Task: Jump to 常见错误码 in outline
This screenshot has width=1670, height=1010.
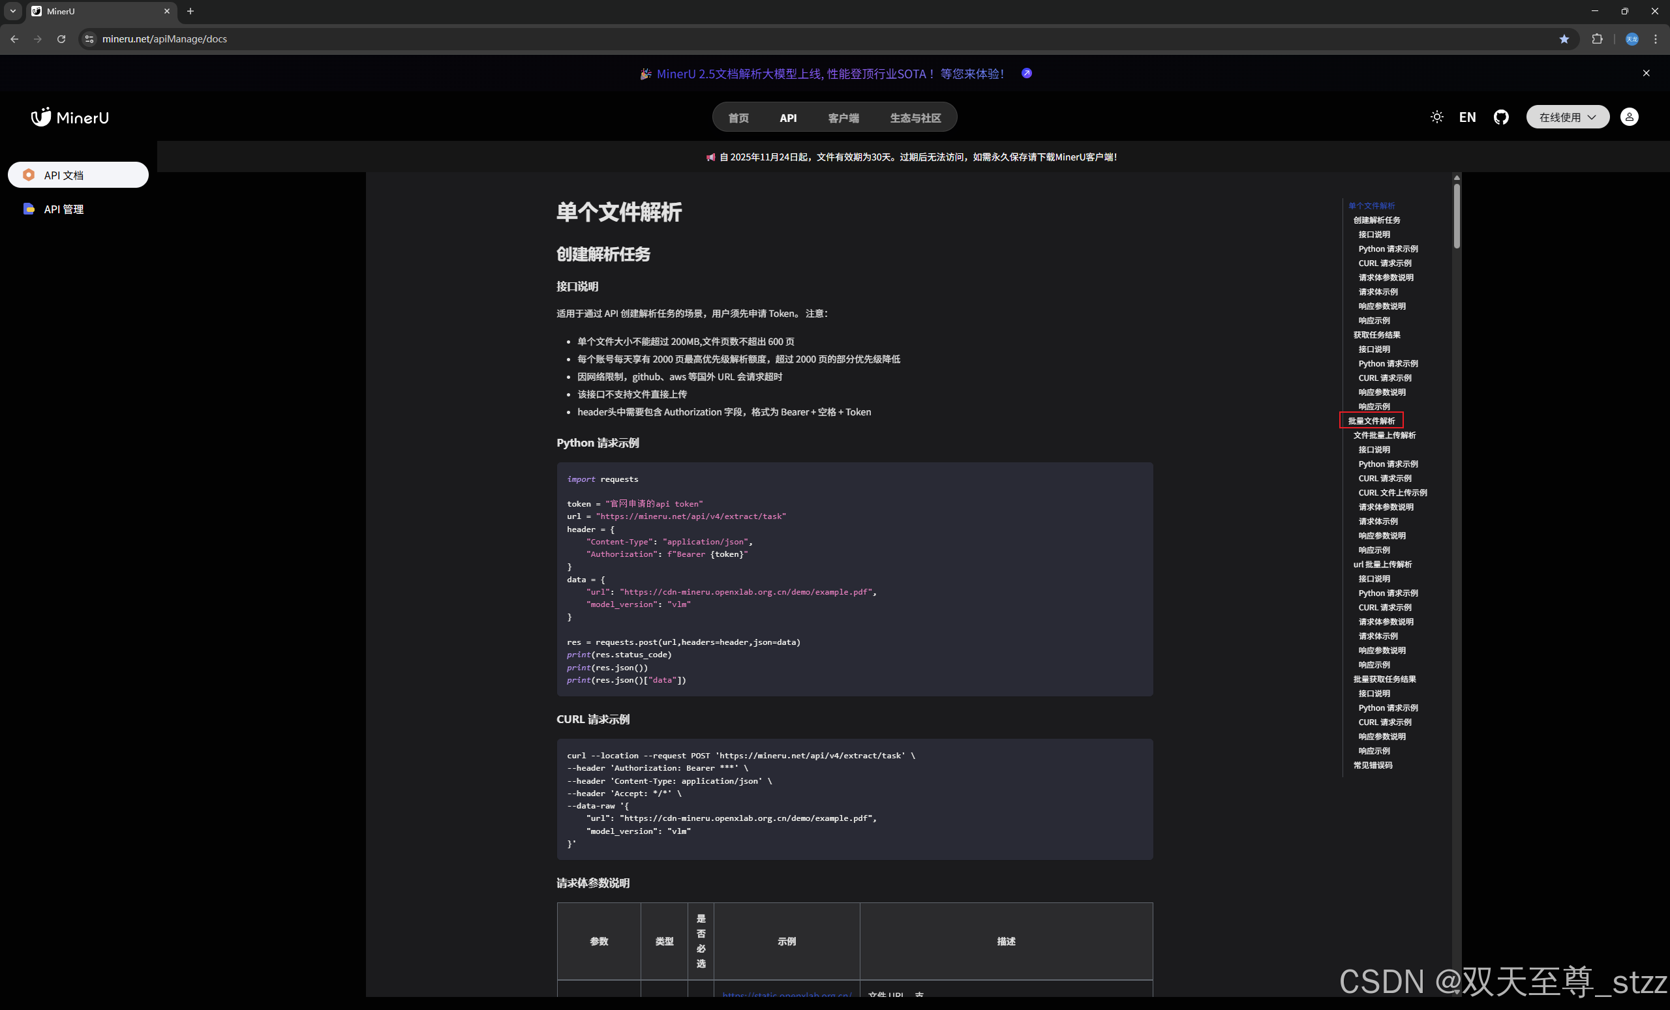Action: coord(1373,765)
